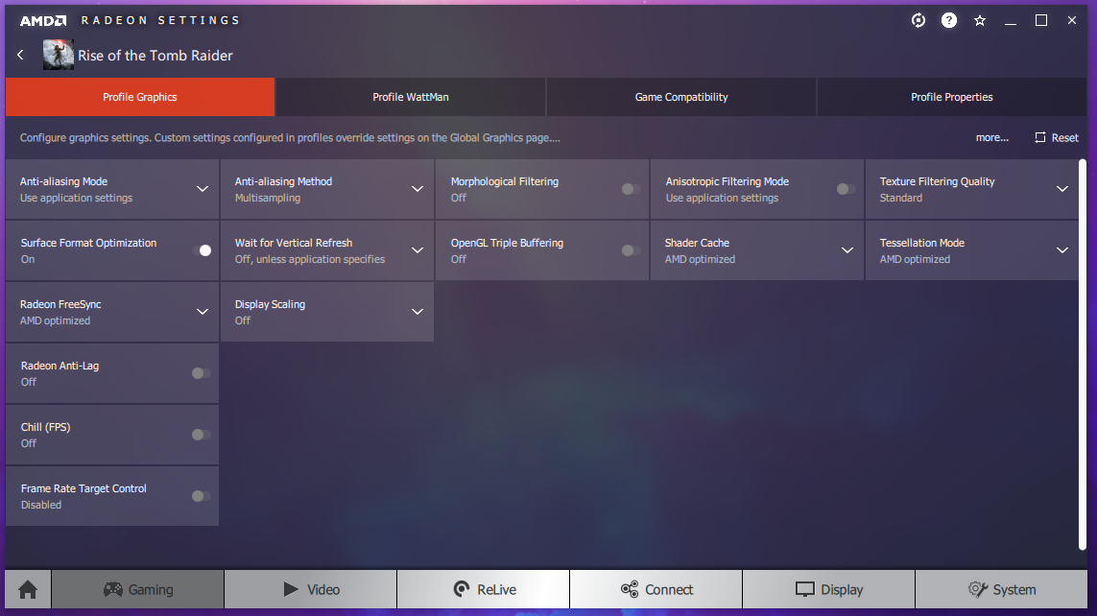
Task: Go to the Home icon
Action: click(x=28, y=589)
